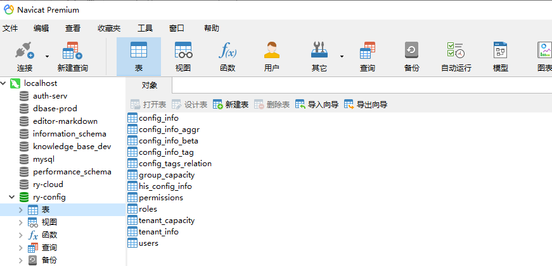Select the auth-serv database
552x266 pixels.
(50, 96)
